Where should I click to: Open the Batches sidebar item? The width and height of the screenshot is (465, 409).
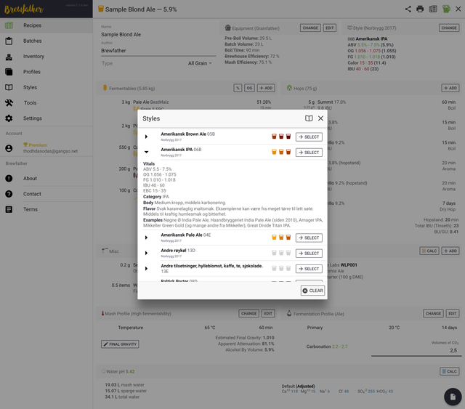pos(46,41)
